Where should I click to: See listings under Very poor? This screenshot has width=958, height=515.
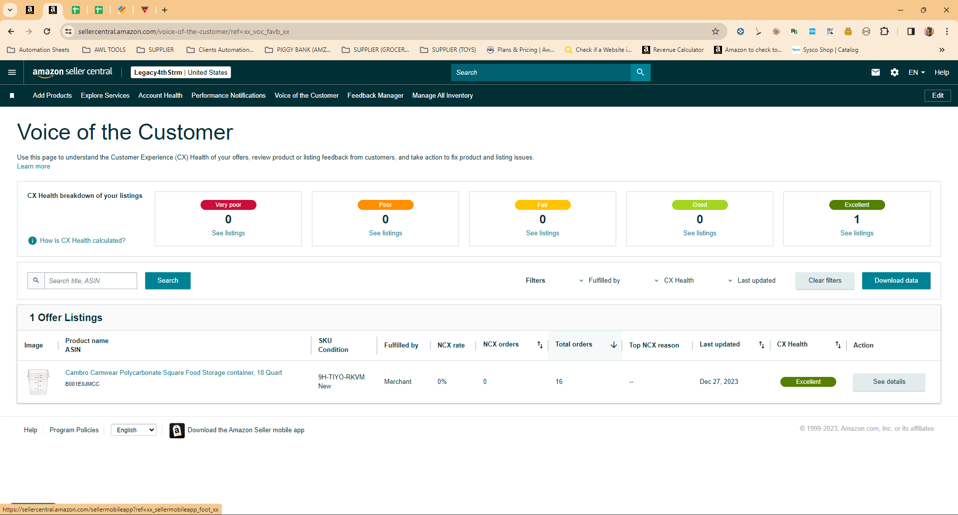[229, 233]
